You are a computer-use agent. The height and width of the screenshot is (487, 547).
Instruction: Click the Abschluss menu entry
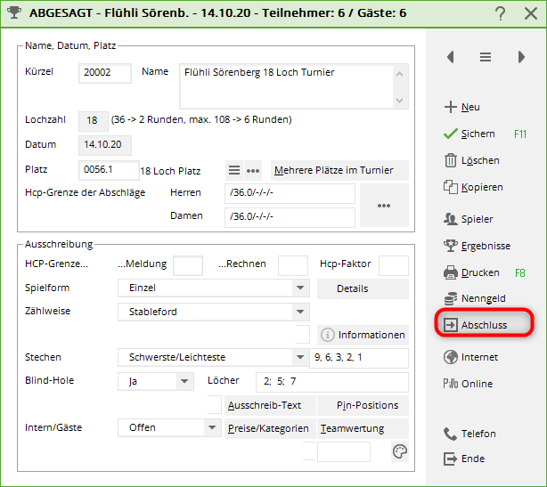[484, 325]
